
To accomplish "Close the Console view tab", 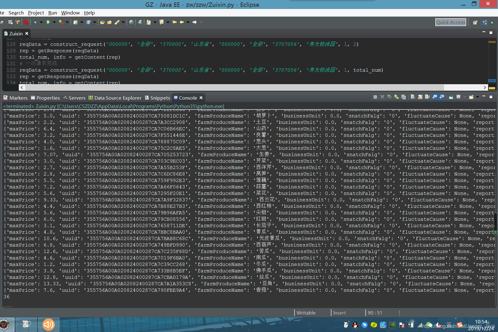I will 201,98.
